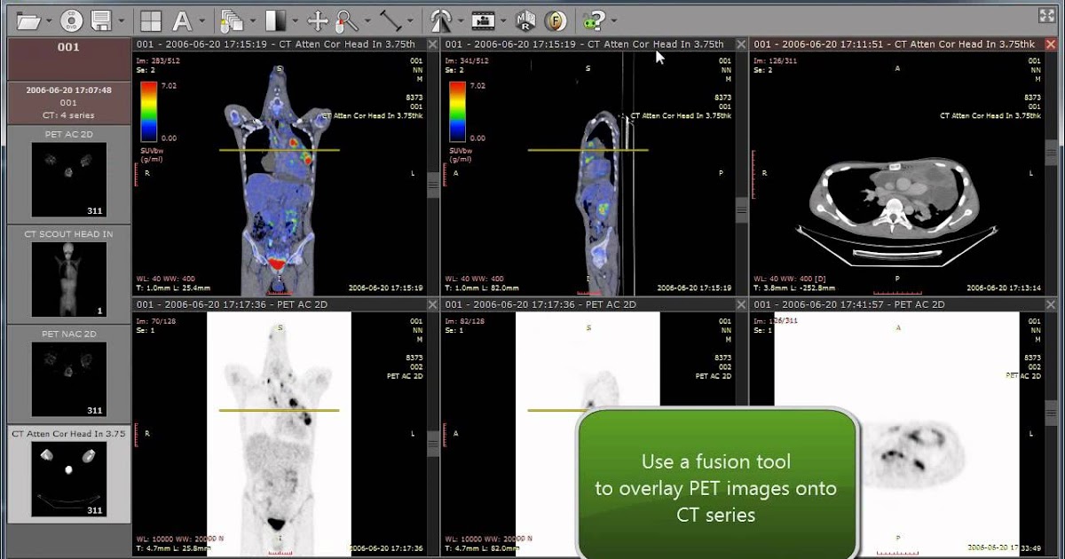
Task: Close the sagittal fused CT panel
Action: point(741,44)
